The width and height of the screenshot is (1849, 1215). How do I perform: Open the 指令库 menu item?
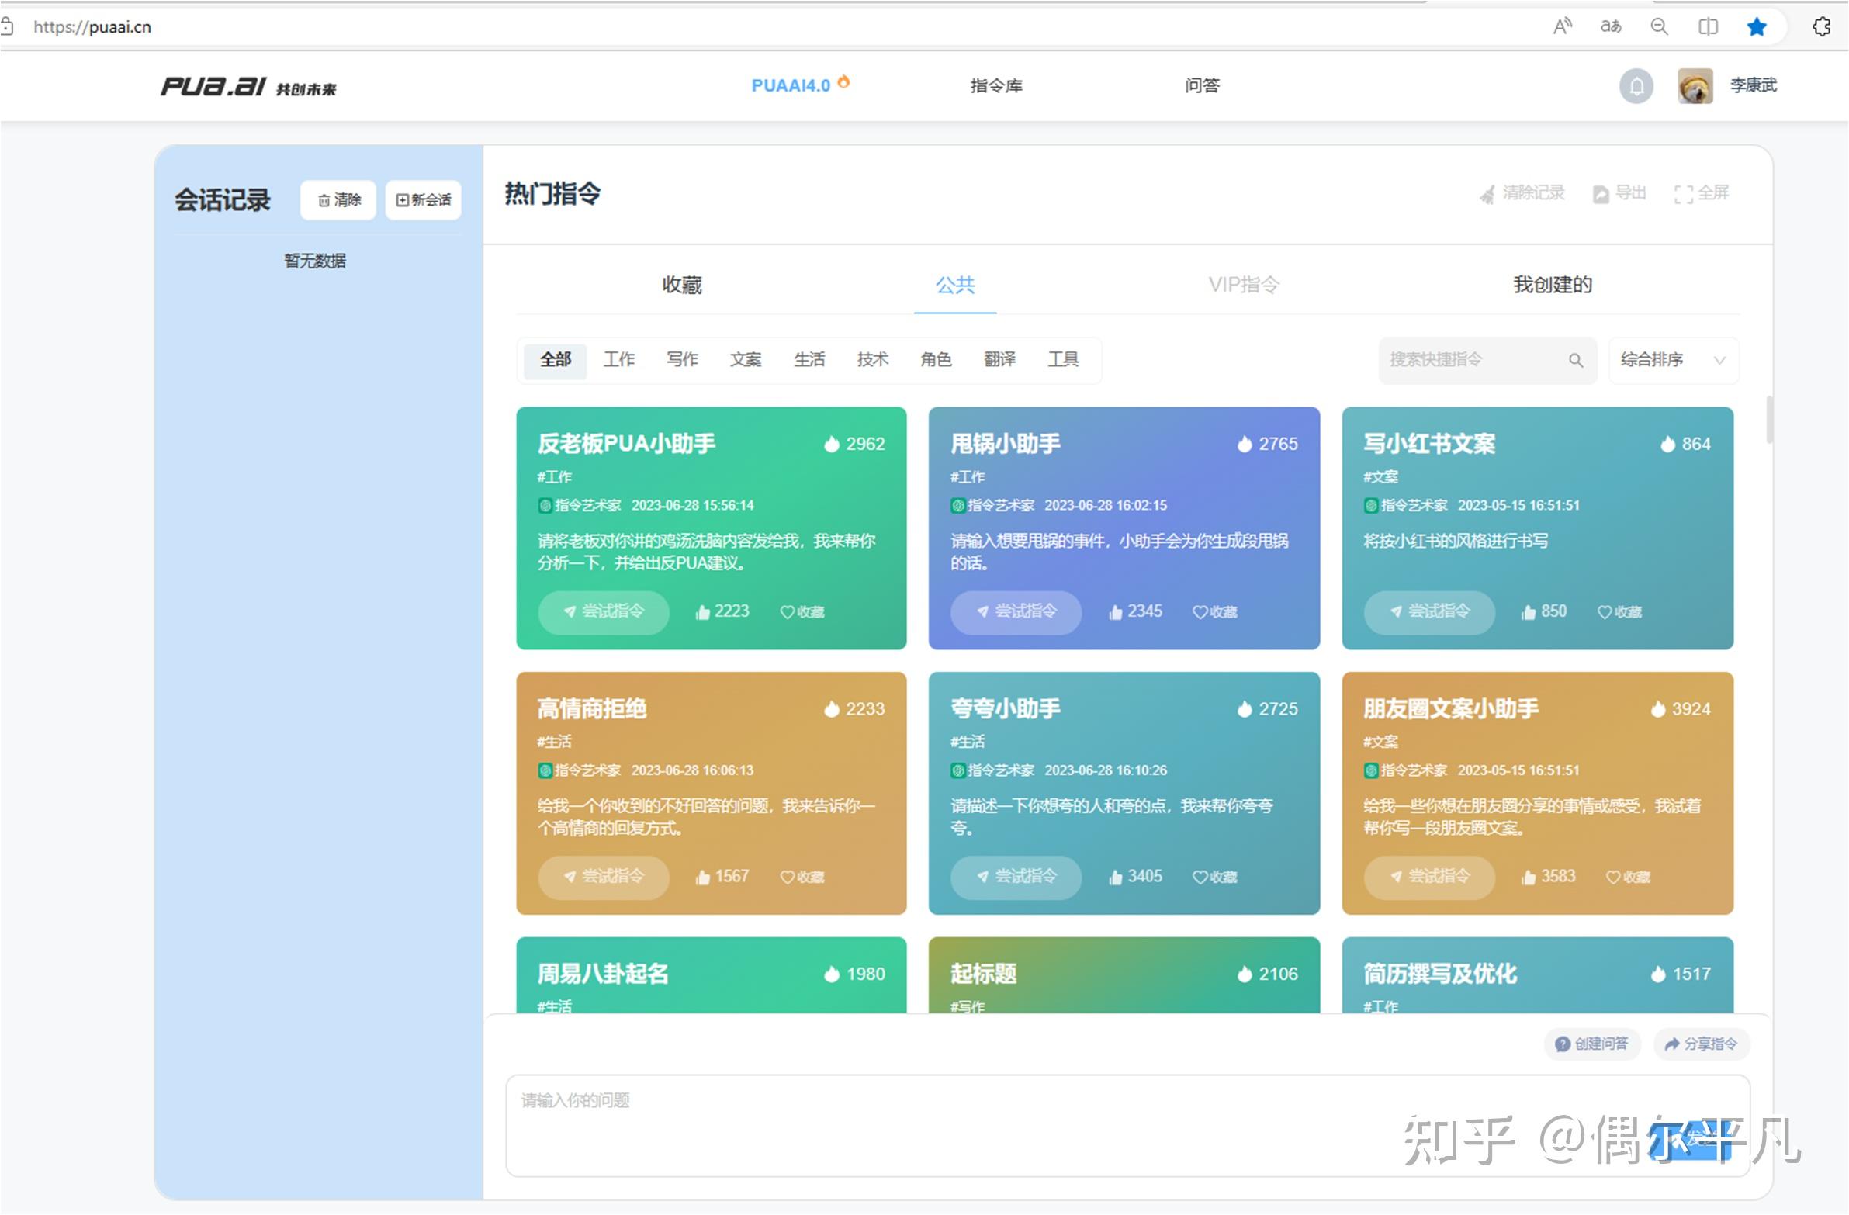(997, 86)
